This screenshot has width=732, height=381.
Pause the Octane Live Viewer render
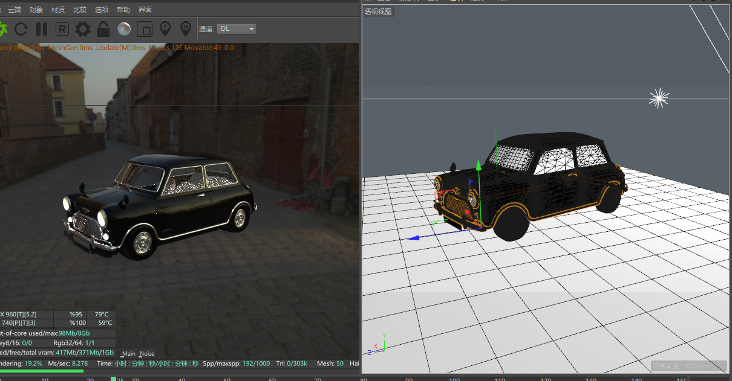click(42, 28)
